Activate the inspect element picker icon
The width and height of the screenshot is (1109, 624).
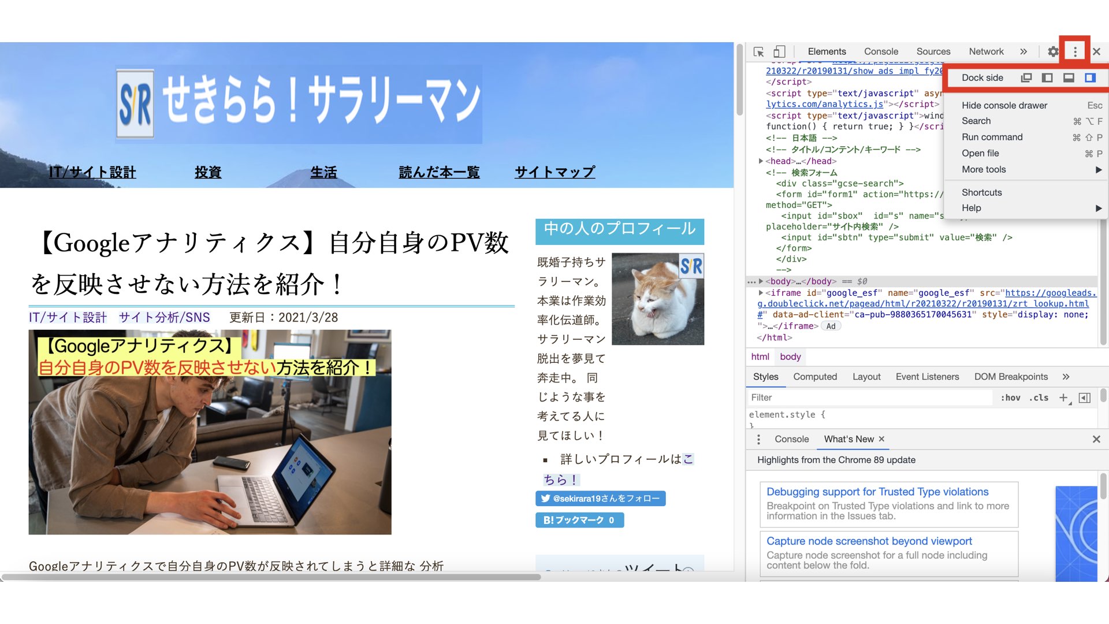pyautogui.click(x=758, y=51)
